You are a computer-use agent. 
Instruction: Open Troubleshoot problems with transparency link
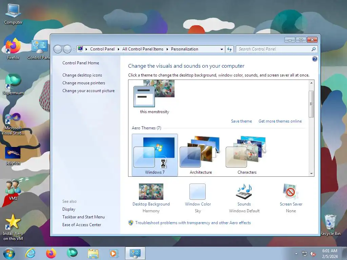[x=193, y=223]
